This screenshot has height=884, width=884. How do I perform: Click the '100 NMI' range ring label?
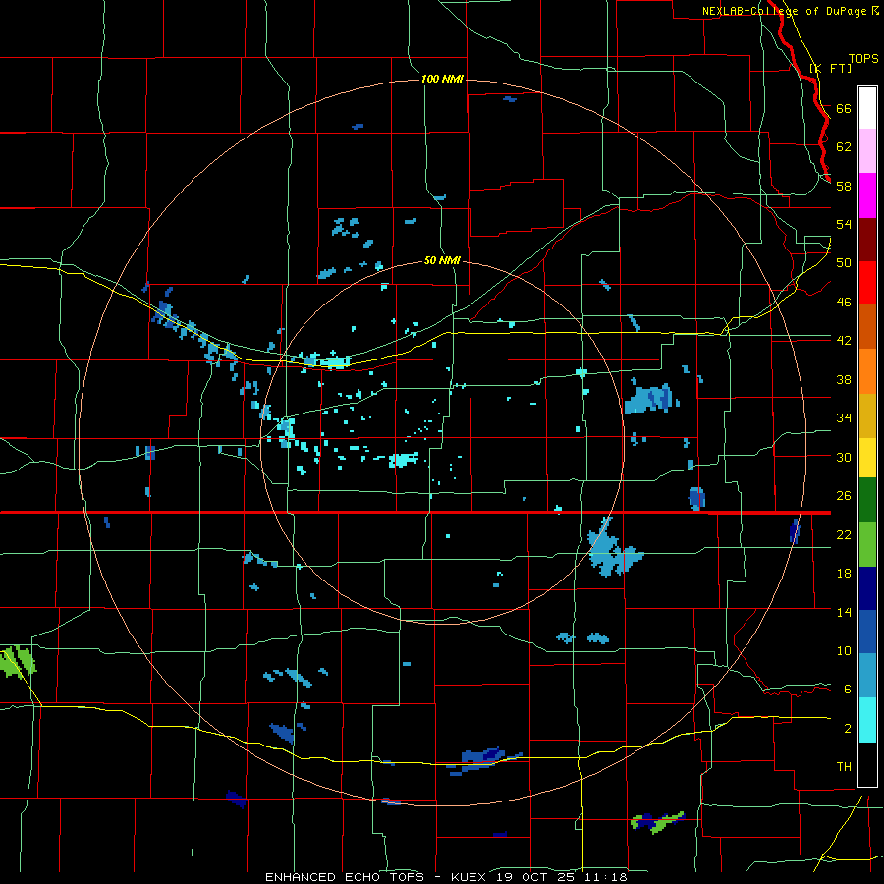click(442, 79)
